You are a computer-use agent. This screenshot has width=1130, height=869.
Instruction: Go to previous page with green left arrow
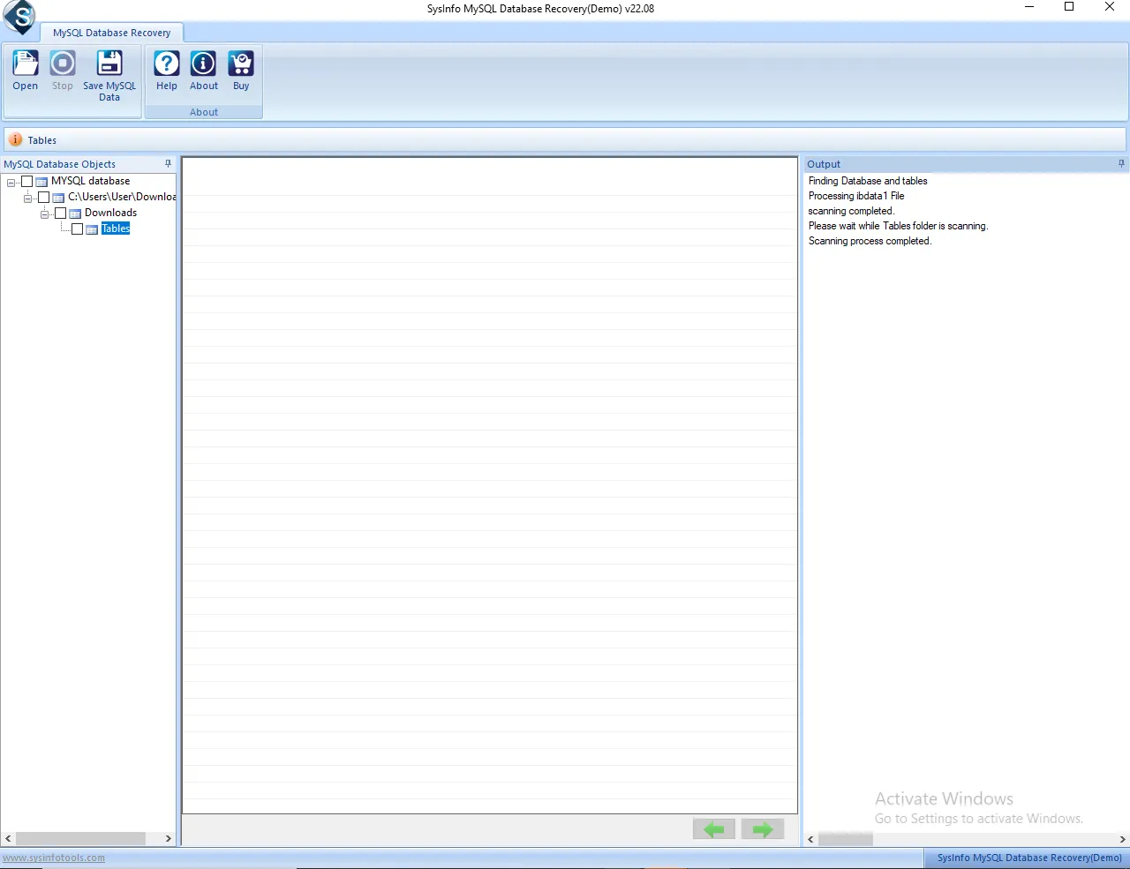click(714, 829)
